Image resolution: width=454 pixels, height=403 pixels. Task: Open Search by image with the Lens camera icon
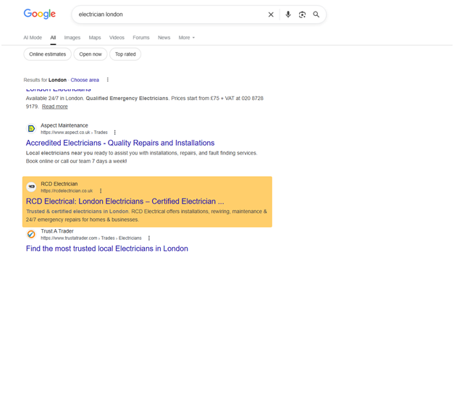[302, 14]
